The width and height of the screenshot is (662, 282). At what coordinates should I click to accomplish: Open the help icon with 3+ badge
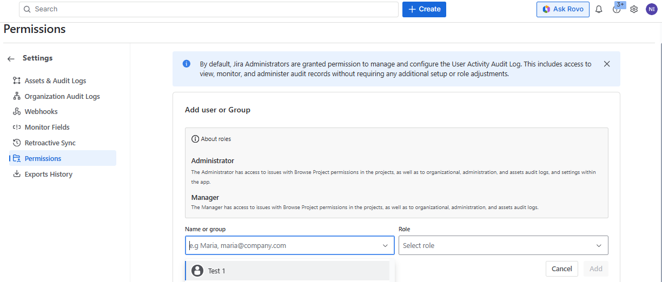click(x=617, y=9)
